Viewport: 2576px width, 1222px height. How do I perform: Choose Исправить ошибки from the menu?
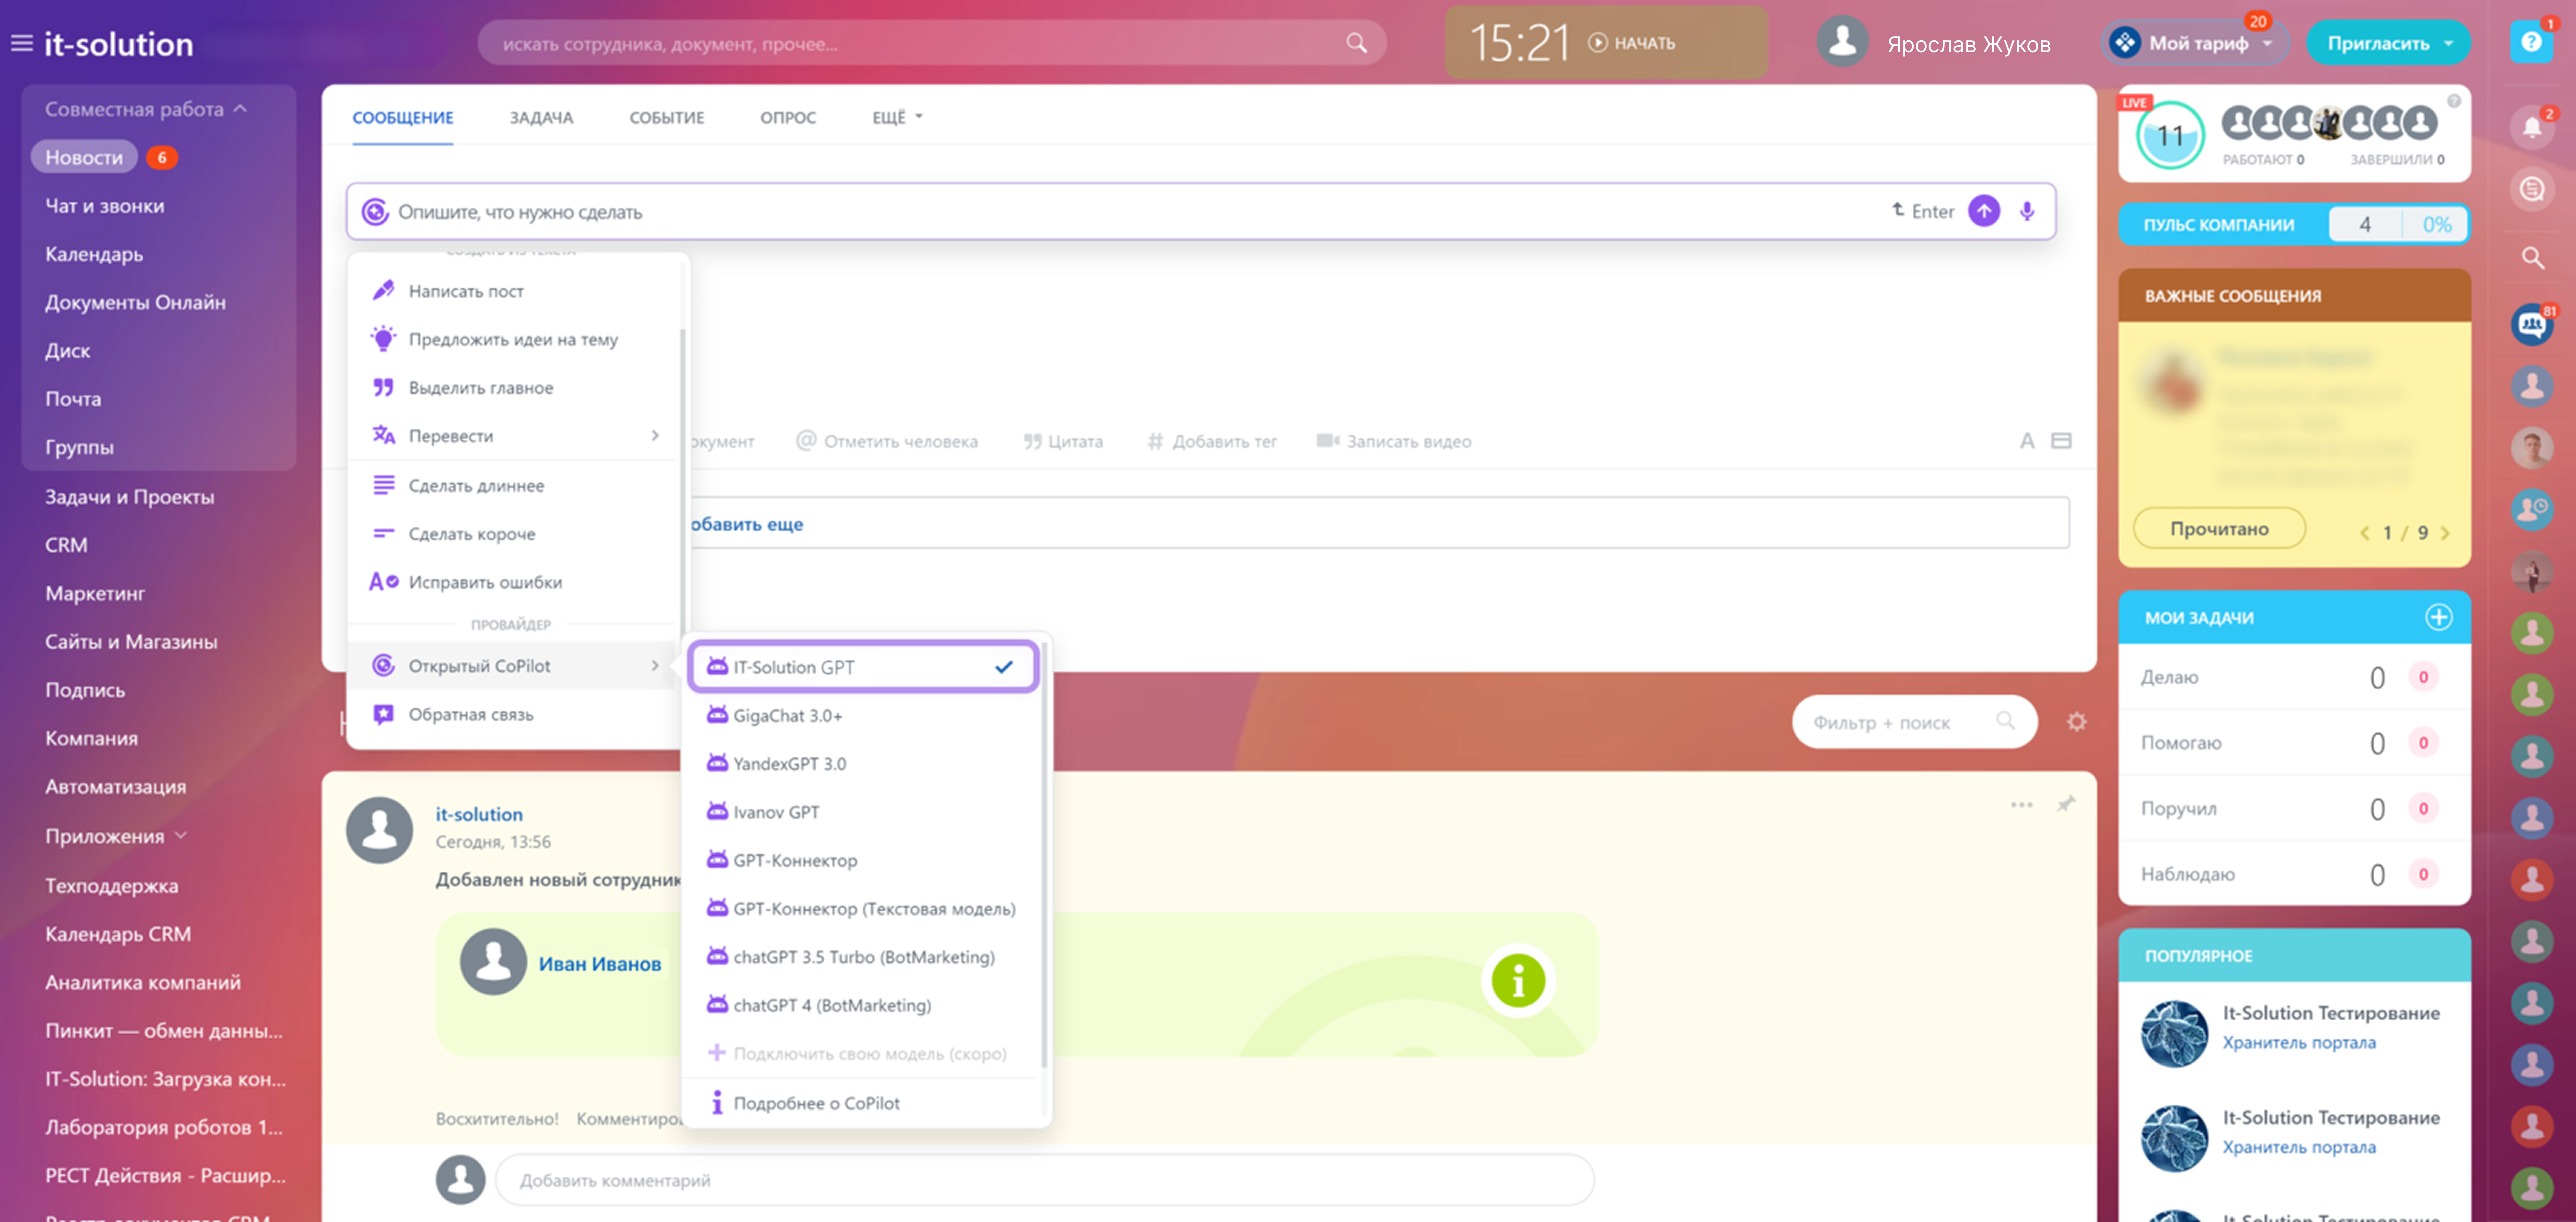tap(485, 582)
